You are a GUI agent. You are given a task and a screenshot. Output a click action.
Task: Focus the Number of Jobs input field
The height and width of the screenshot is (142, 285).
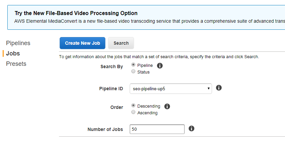[157, 129]
